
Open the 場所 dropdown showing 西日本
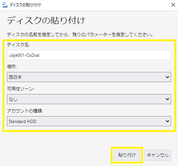[89, 77]
